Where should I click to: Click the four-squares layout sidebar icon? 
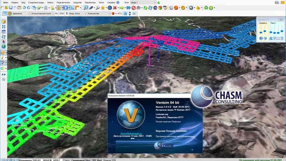(4, 26)
